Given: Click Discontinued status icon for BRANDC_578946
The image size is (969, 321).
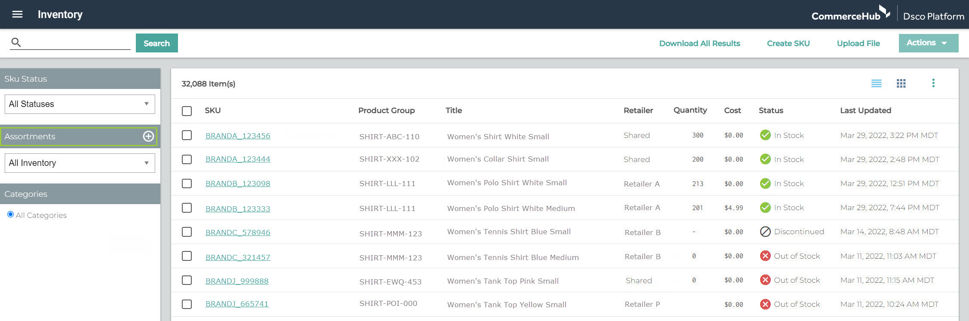Looking at the screenshot, I should click(x=765, y=232).
